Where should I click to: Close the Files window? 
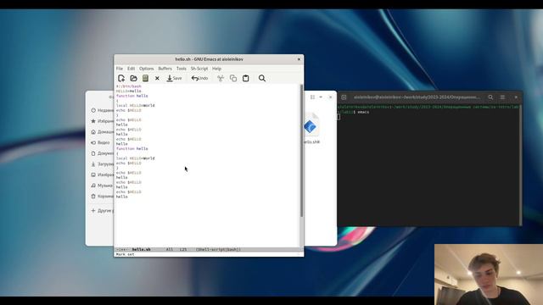(330, 97)
